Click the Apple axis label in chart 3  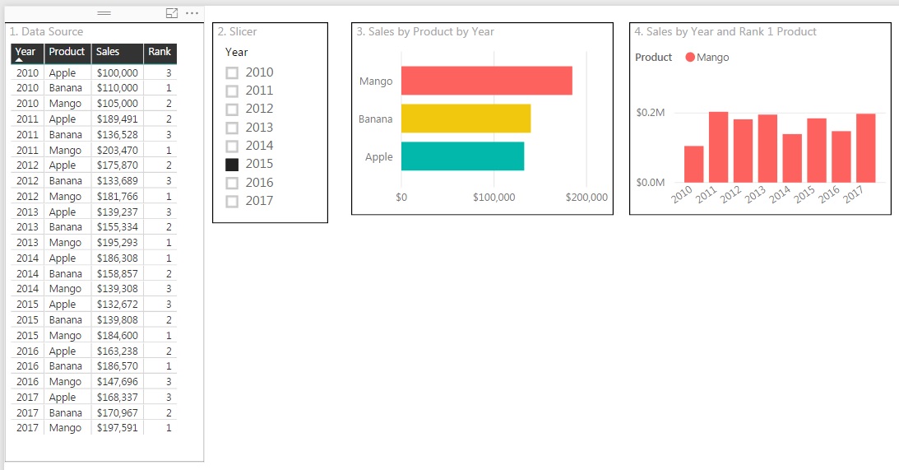click(379, 157)
